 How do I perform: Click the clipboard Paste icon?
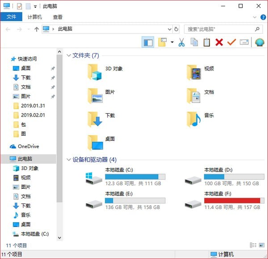(x=206, y=42)
